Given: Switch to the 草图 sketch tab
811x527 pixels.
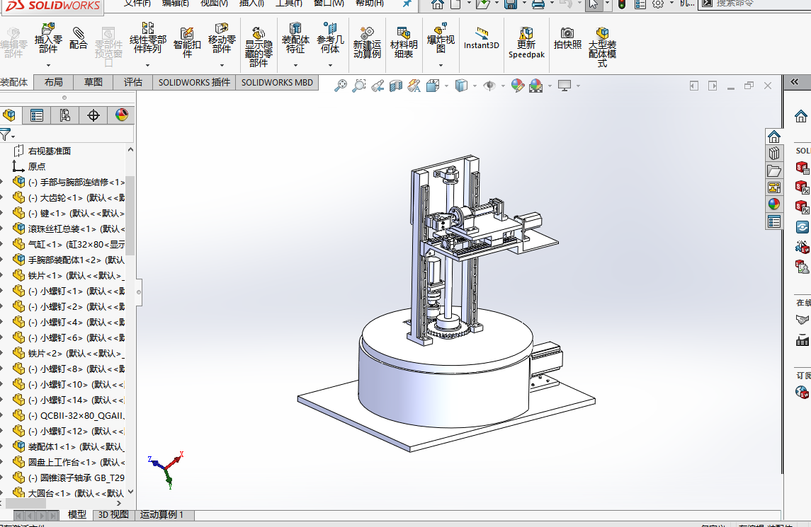Looking at the screenshot, I should tap(93, 82).
